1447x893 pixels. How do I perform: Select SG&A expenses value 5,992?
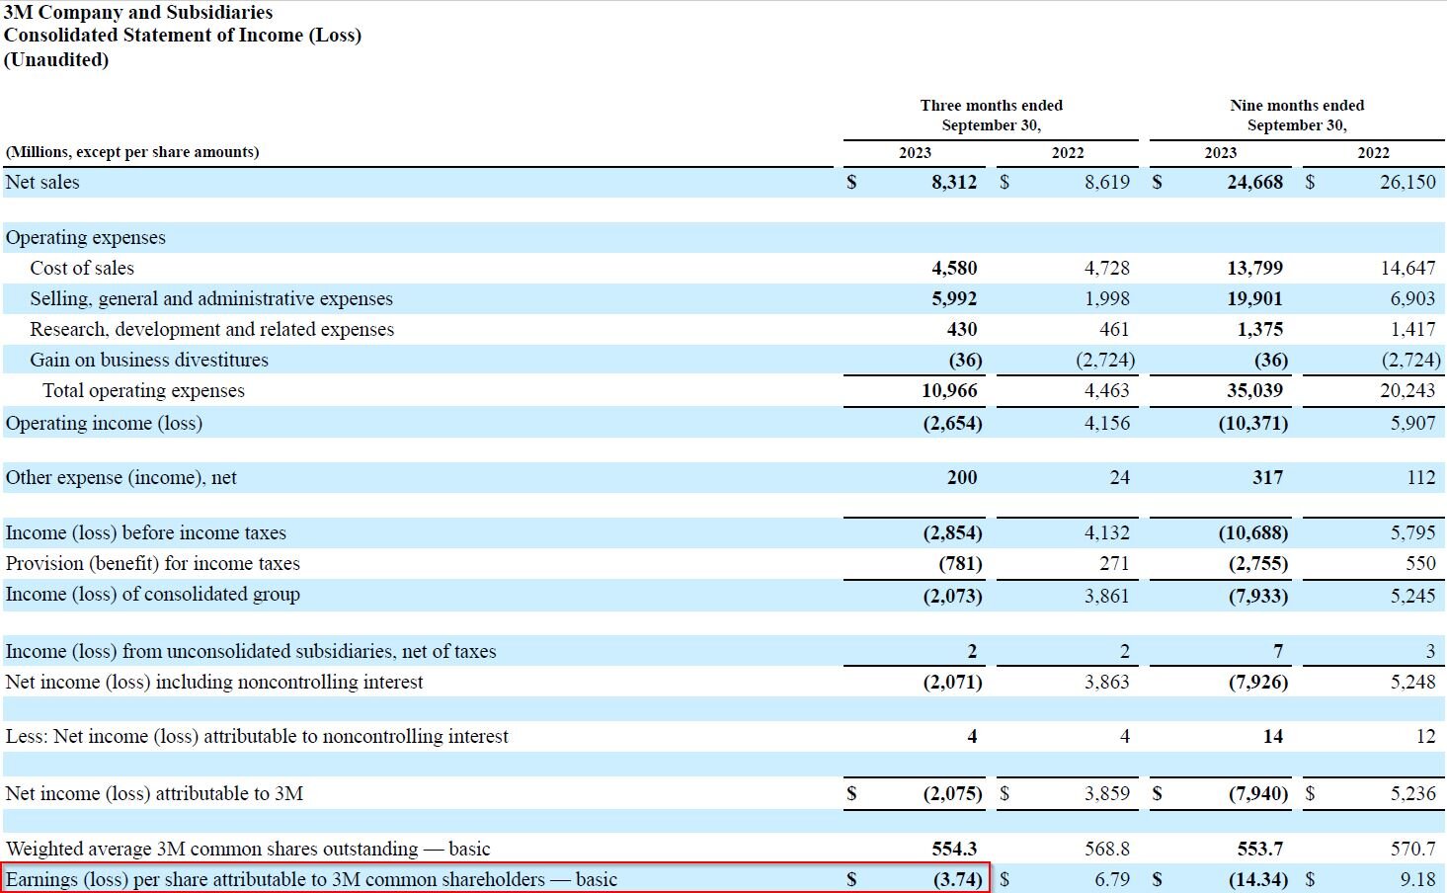tap(954, 298)
